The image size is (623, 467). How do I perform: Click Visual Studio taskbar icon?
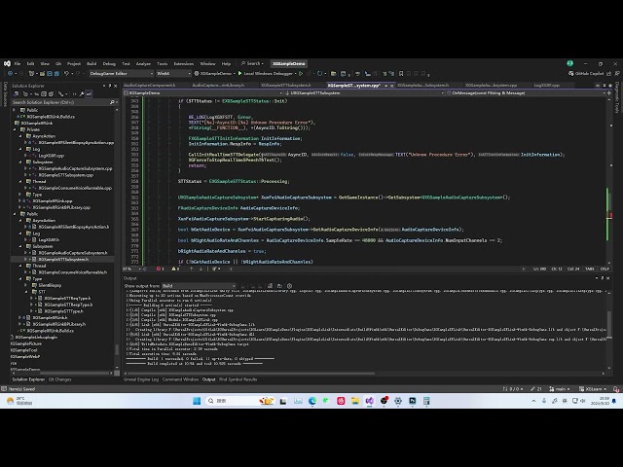point(370,401)
